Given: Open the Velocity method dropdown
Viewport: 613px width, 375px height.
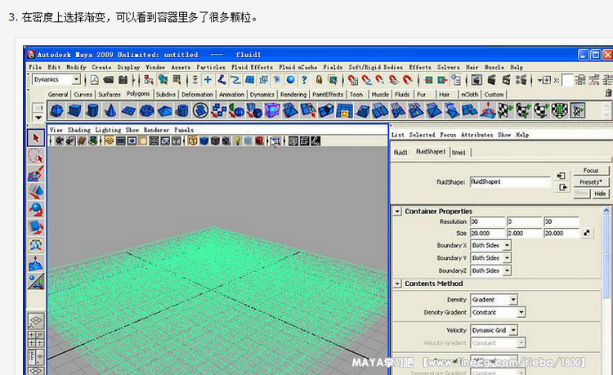Looking at the screenshot, I should pyautogui.click(x=494, y=330).
